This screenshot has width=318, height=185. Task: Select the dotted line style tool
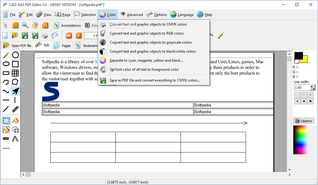[x=6, y=148]
